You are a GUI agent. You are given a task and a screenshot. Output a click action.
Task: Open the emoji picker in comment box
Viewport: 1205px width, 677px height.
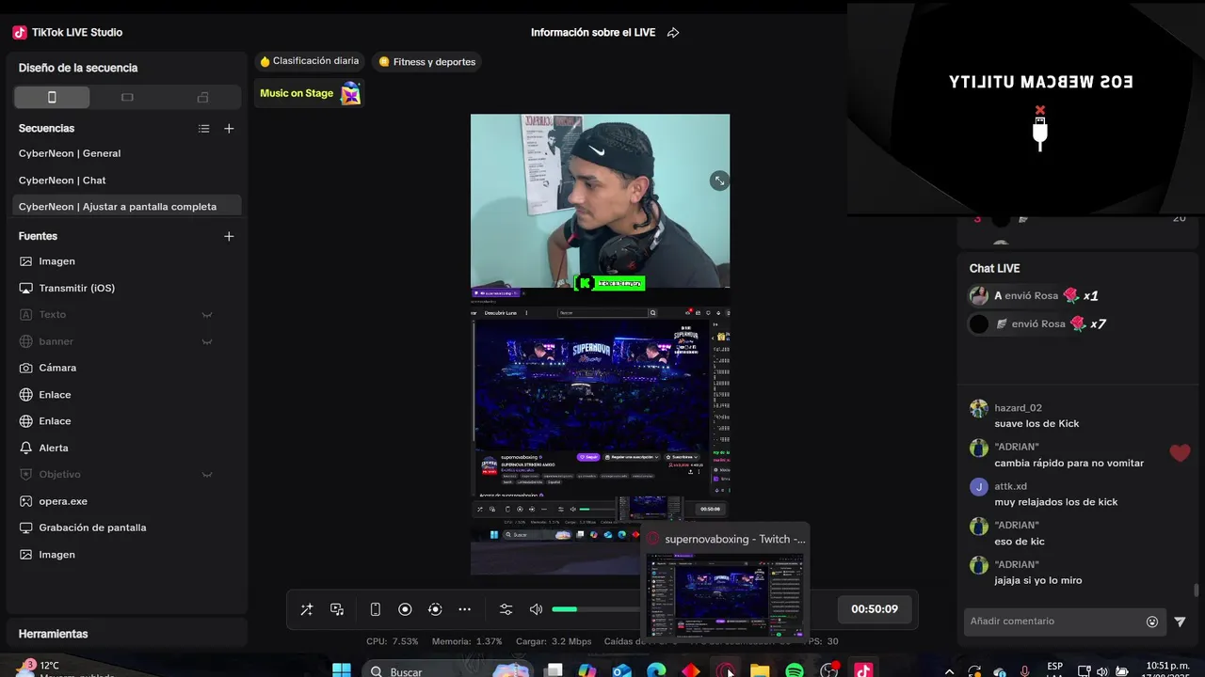pos(1152,622)
